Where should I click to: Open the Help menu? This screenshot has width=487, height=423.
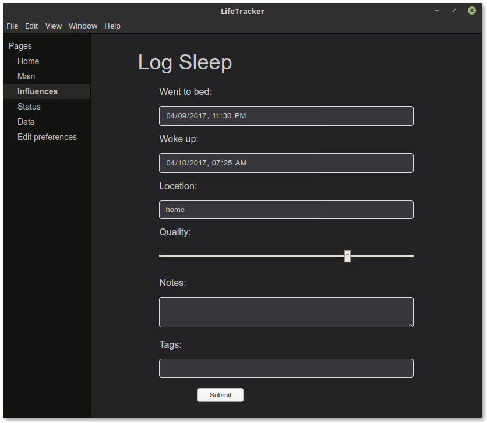[112, 26]
